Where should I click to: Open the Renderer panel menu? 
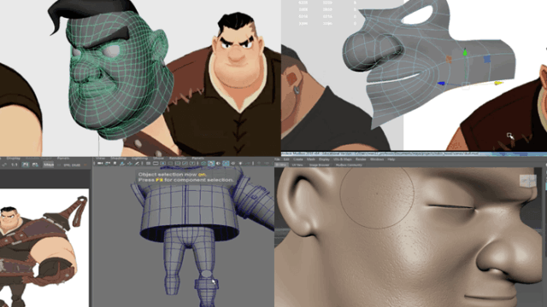tap(178, 159)
